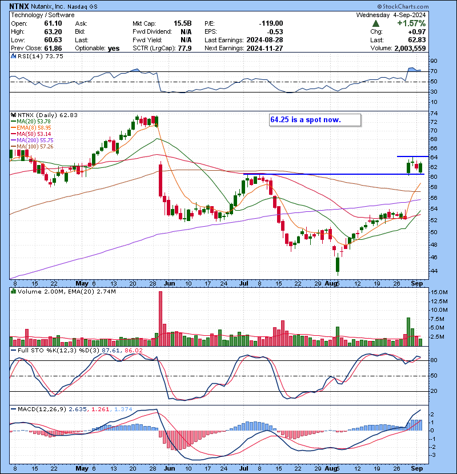Click the EPS value -0.53
Screen dimensions: 457x474
point(275,32)
